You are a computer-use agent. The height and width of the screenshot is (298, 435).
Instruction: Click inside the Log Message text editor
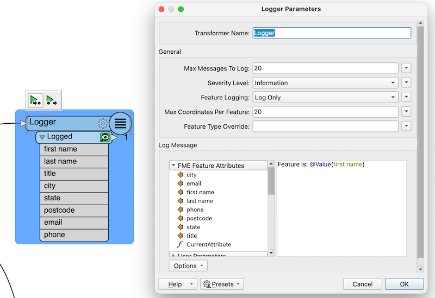point(342,208)
